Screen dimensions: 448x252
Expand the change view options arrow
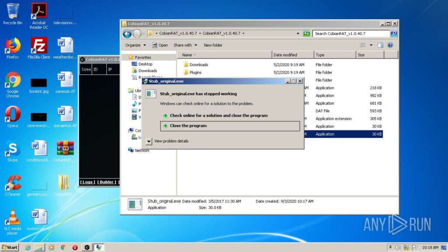(371, 45)
